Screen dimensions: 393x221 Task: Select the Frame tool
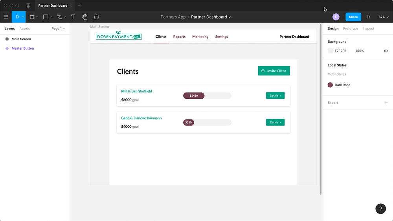pyautogui.click(x=32, y=17)
